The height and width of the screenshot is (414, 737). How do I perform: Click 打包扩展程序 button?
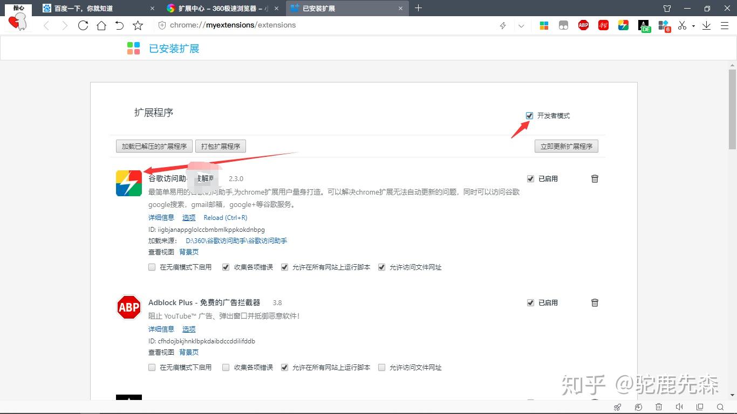[221, 146]
